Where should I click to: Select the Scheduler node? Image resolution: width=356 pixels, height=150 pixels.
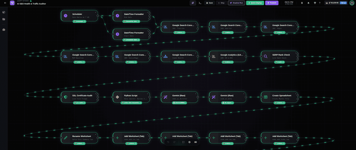point(79,15)
